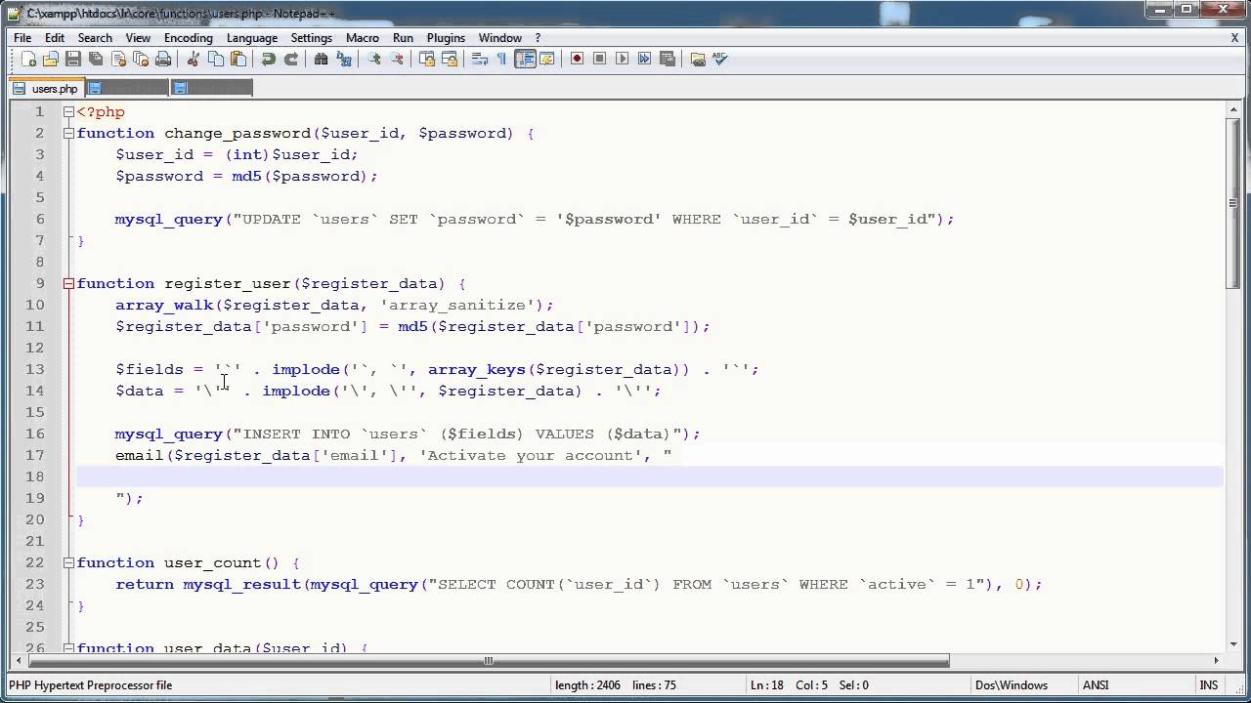Image resolution: width=1251 pixels, height=703 pixels.
Task: Paste clipboard with the Paste icon
Action: coord(237,59)
